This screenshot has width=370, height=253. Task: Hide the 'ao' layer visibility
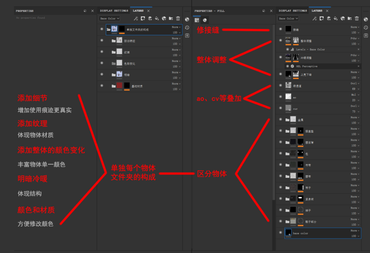pyautogui.click(x=280, y=97)
